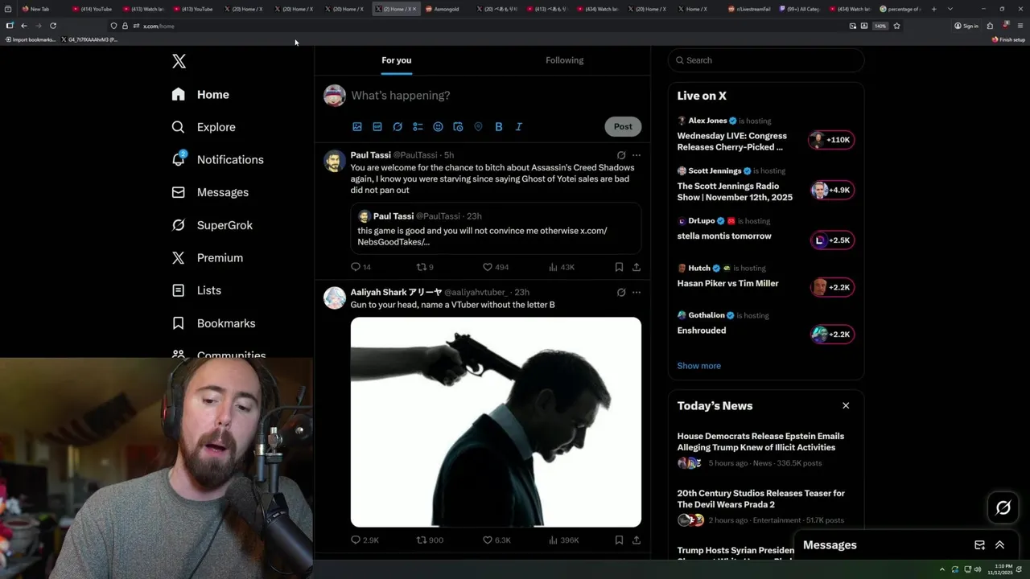Share Aaliyah Shark's post
The height and width of the screenshot is (579, 1030).
coord(637,540)
